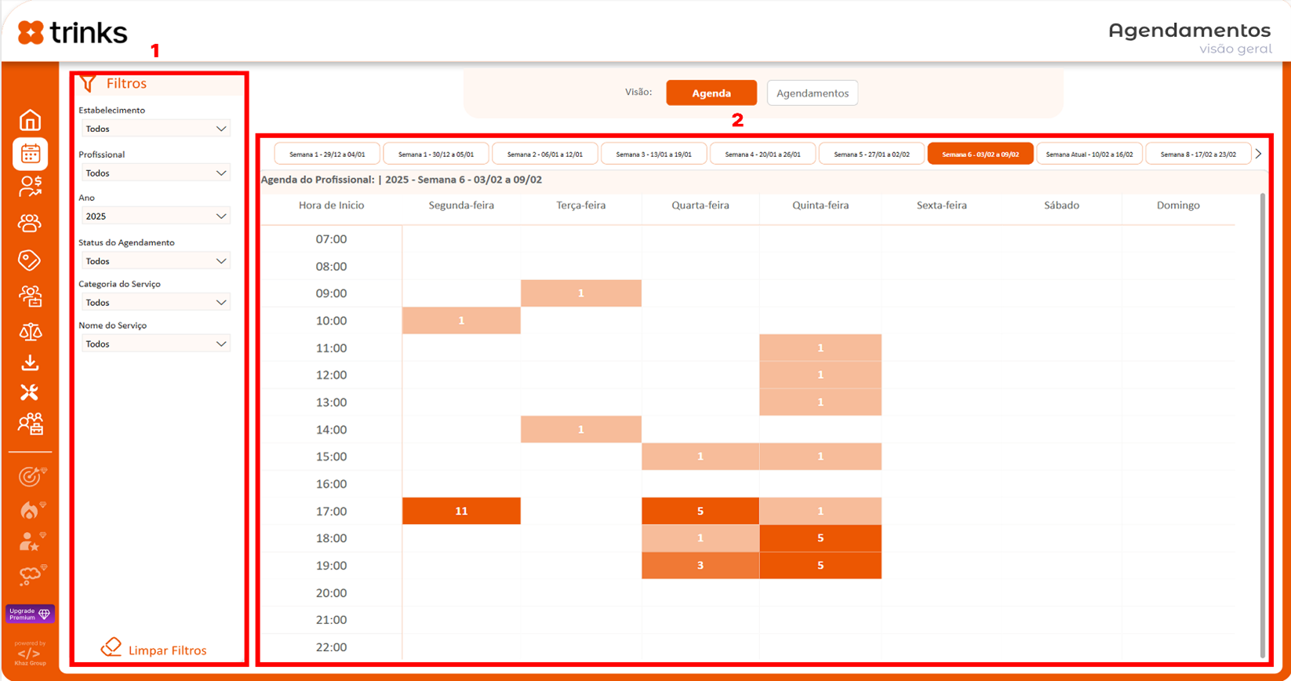The width and height of the screenshot is (1291, 681).
Task: Select the Semana Atual - 10/02 a 16/02 tab
Action: coord(1089,155)
